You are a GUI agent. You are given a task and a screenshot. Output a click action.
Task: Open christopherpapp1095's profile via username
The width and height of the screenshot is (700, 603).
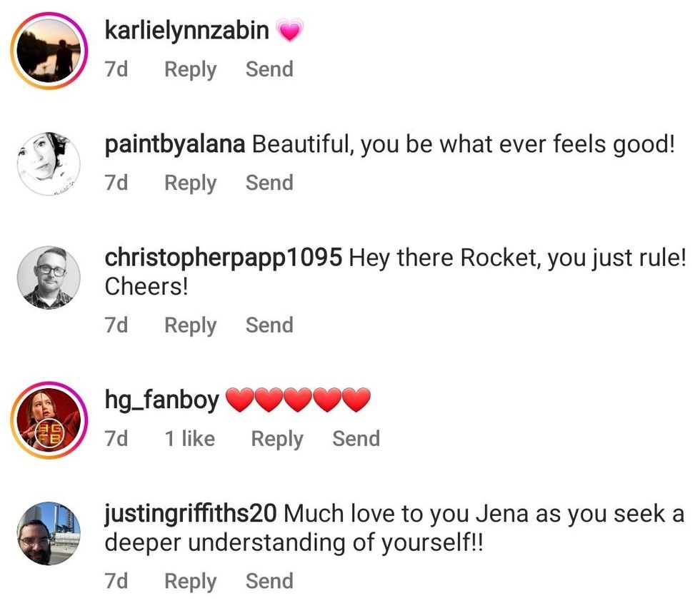pyautogui.click(x=223, y=258)
